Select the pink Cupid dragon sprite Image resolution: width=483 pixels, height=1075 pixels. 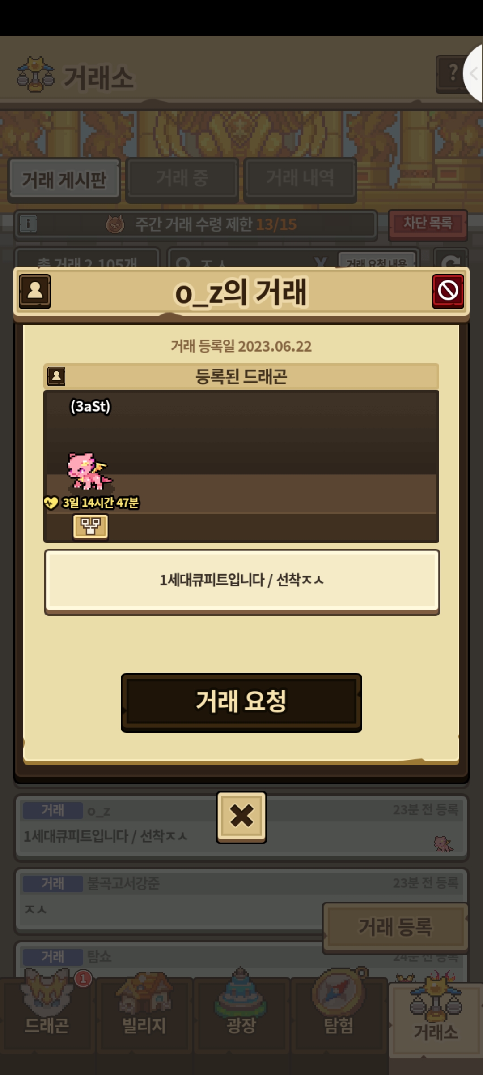click(89, 471)
